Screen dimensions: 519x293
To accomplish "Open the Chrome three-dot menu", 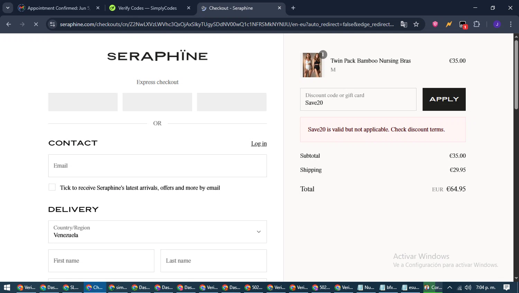I will point(511,24).
